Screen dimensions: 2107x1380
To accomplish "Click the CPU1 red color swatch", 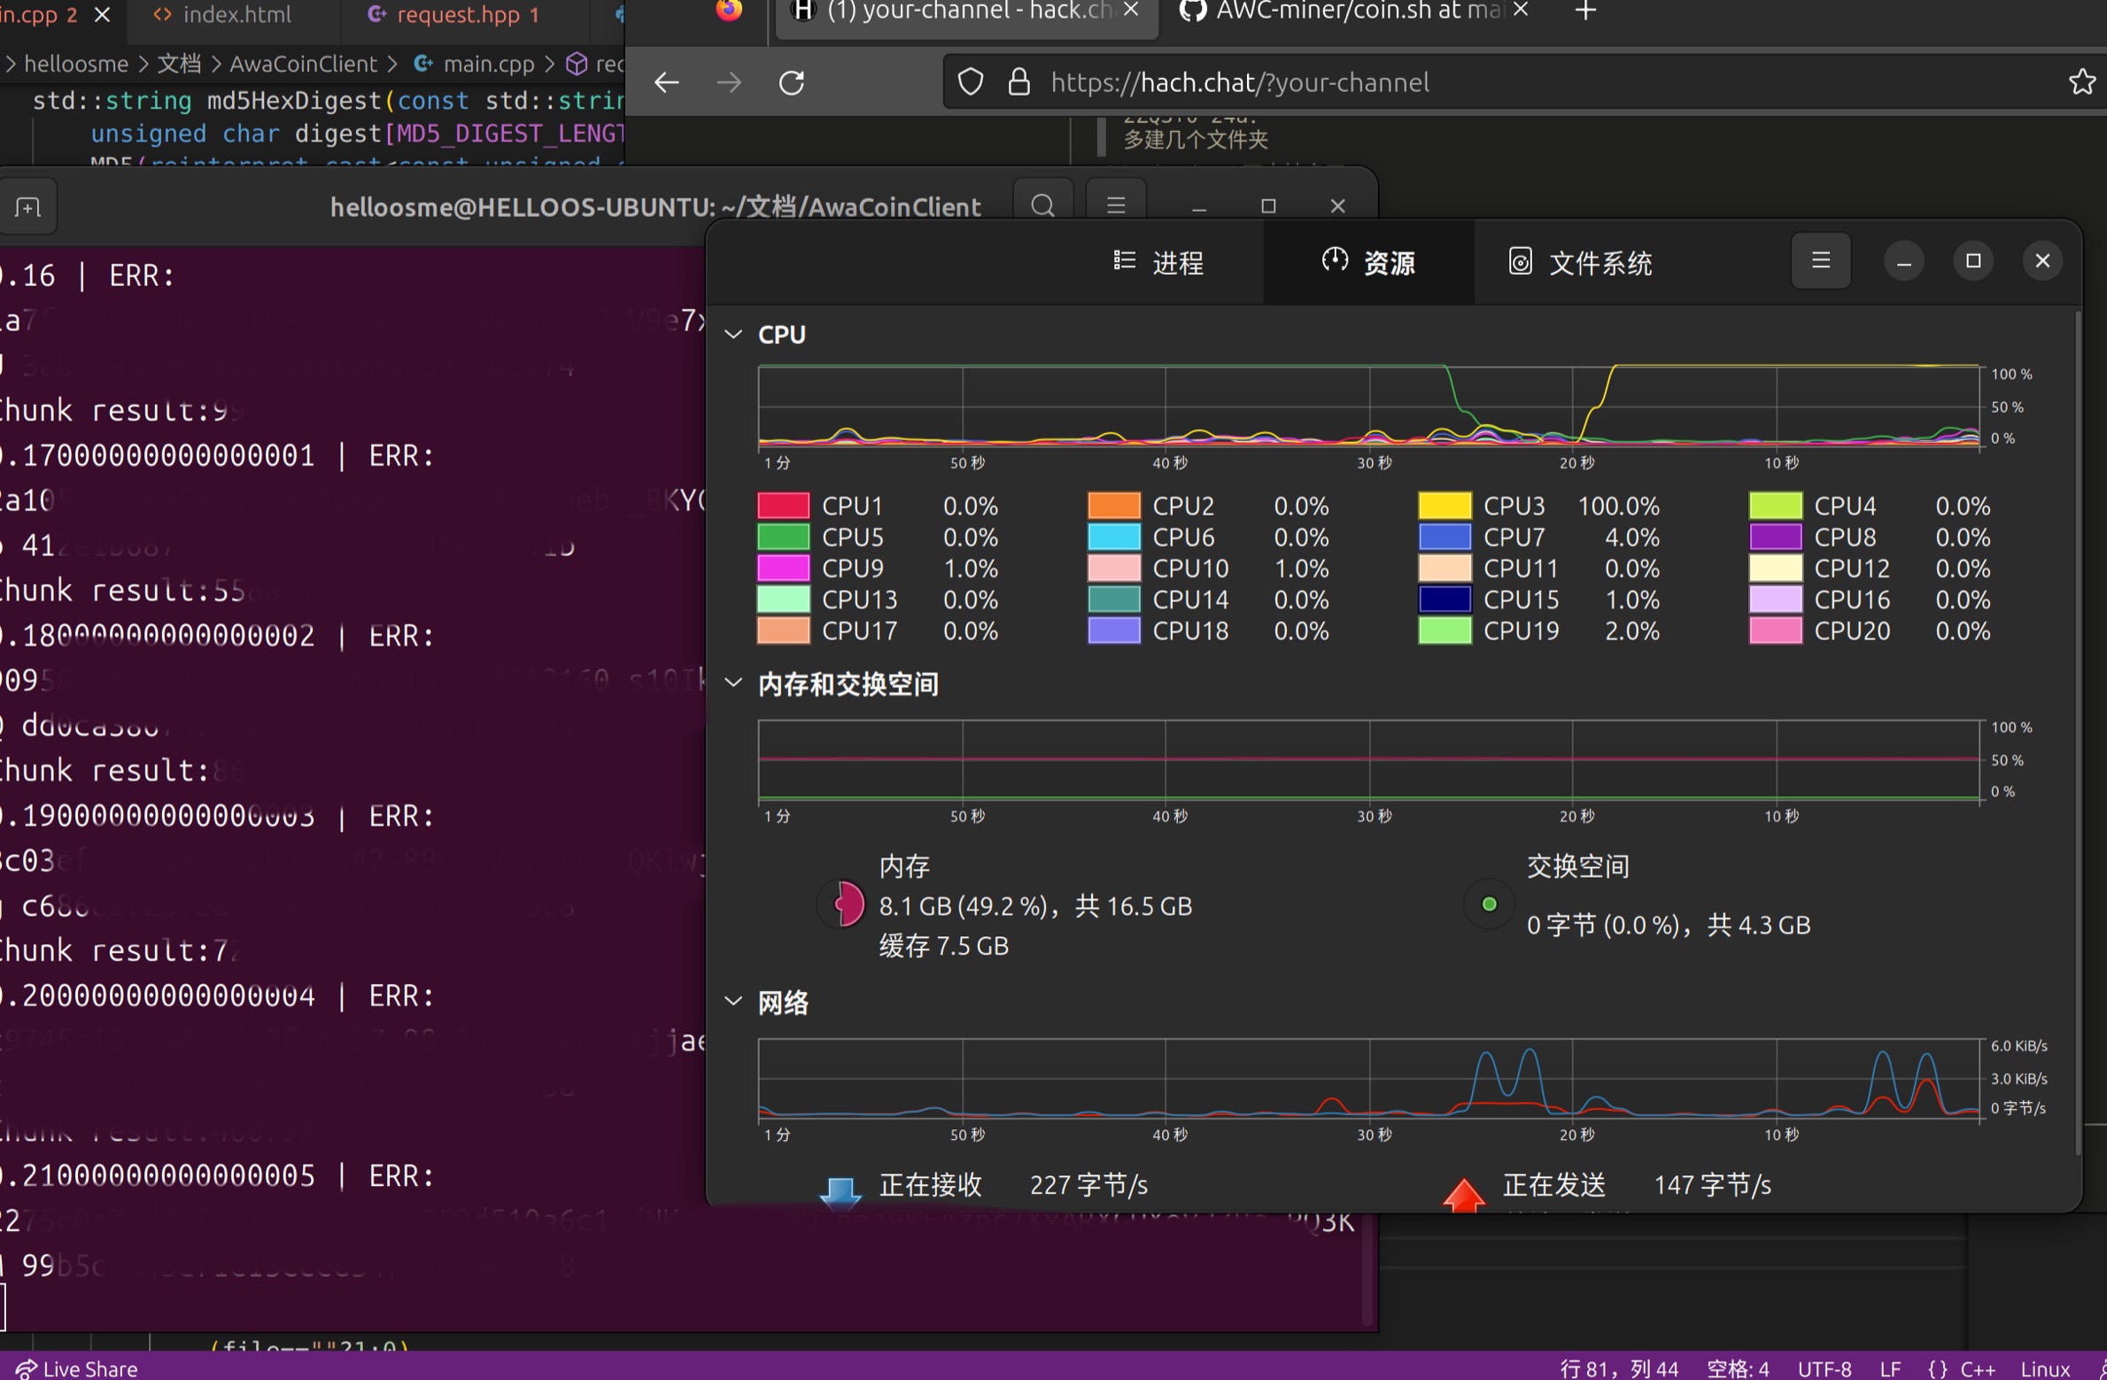I will 783,506.
